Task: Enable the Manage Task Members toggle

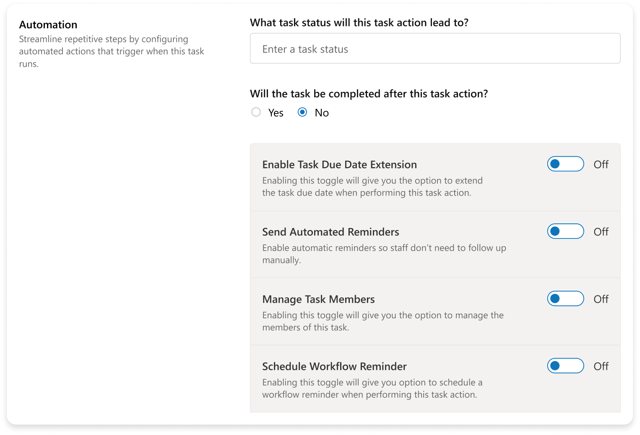Action: 565,299
